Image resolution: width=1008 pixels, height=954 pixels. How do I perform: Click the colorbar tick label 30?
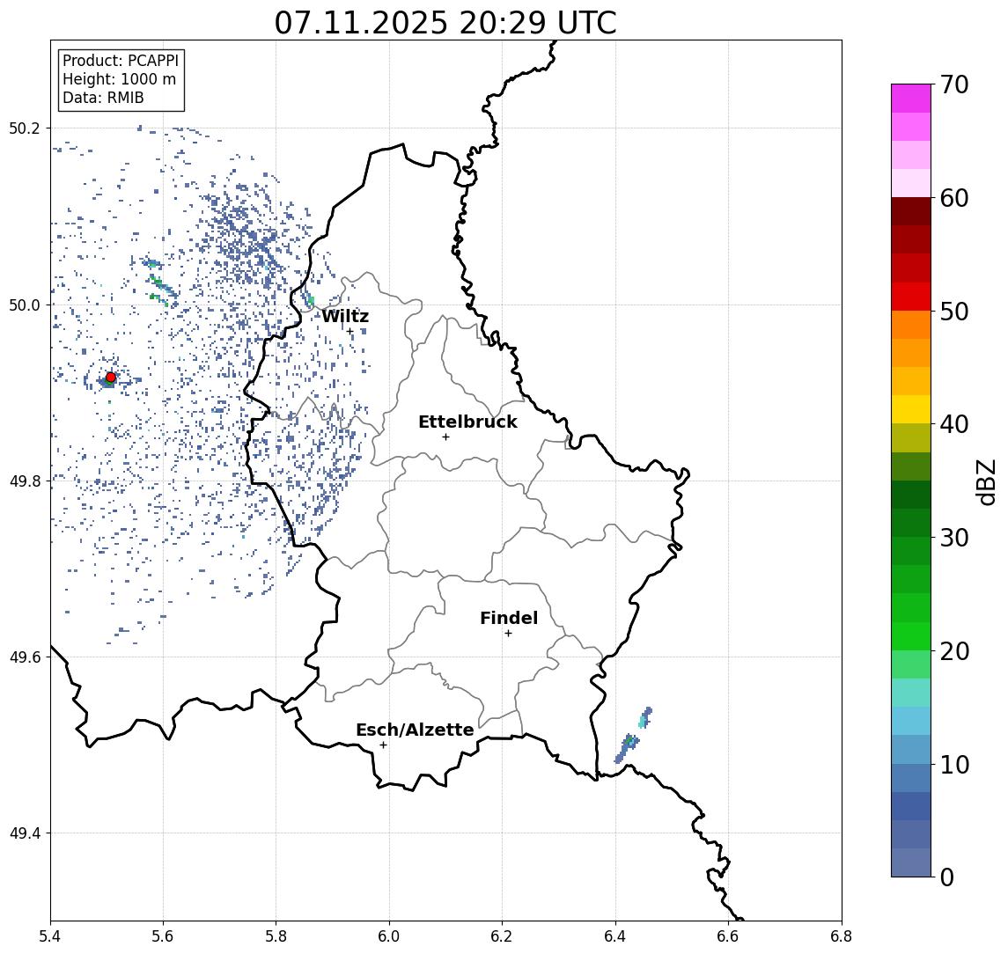(x=954, y=538)
